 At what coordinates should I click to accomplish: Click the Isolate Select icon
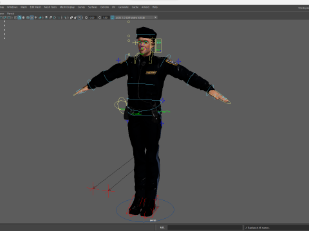tap(65, 17)
